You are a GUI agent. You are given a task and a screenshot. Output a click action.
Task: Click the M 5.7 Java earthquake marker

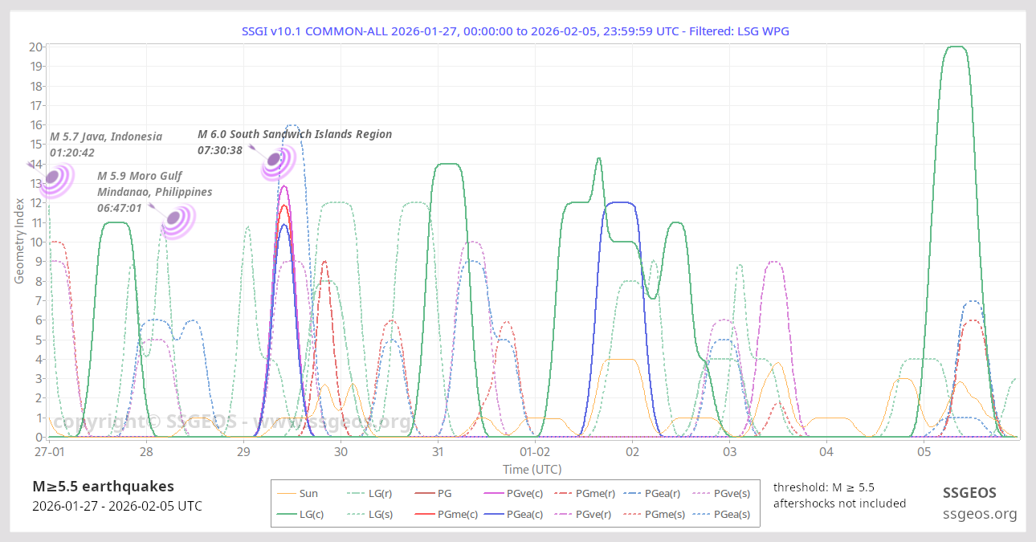[x=55, y=178]
